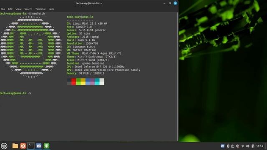
Task: Open the Bluetooth tray icon
Action: [x=228, y=146]
